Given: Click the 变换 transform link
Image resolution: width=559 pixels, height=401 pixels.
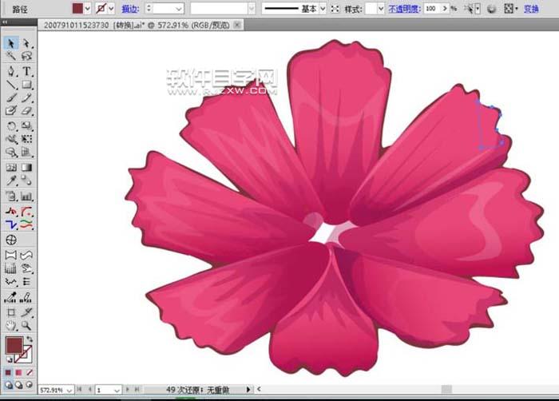Looking at the screenshot, I should pos(531,8).
